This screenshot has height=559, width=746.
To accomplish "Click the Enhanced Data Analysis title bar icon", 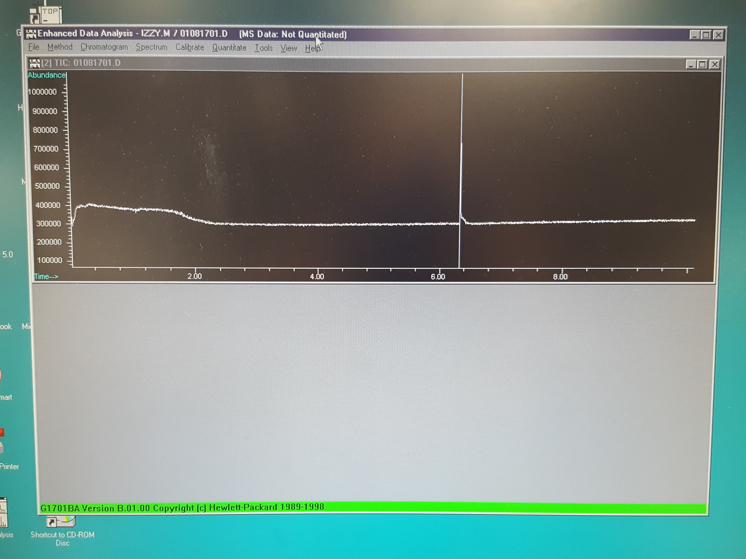I will click(31, 34).
